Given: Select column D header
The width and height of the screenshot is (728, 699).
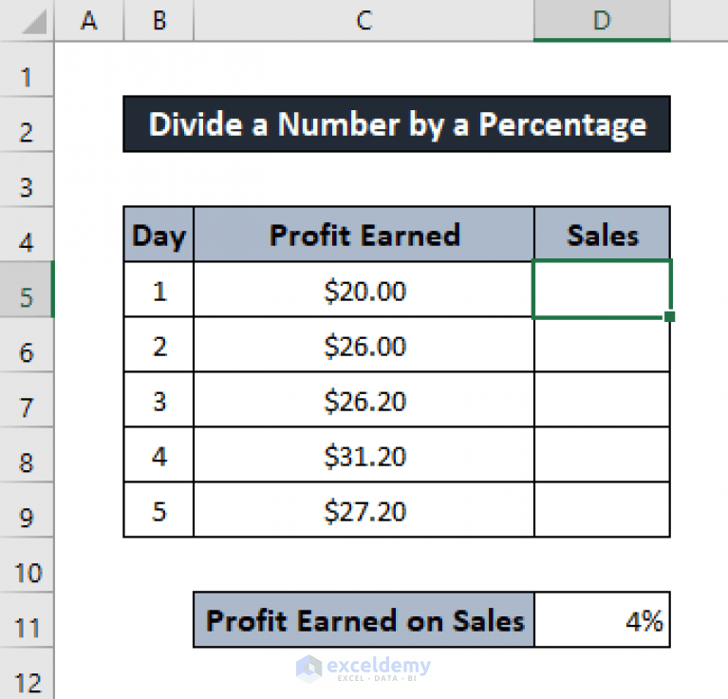Looking at the screenshot, I should [602, 21].
